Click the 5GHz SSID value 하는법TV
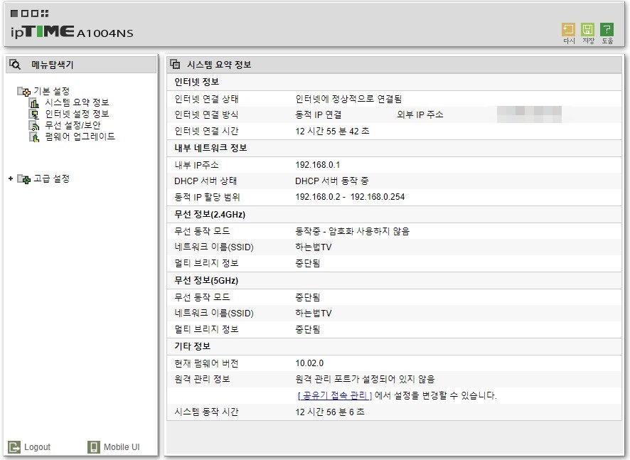Viewport: 630px width, 460px height. coord(314,313)
